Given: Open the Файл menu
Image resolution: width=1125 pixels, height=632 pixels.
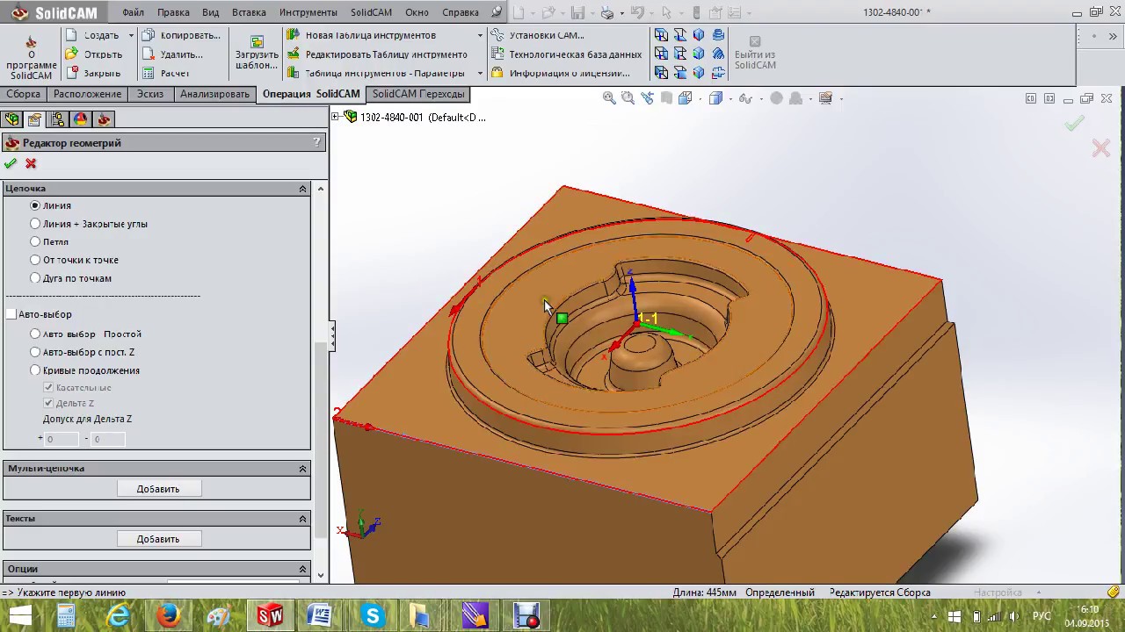Looking at the screenshot, I should [133, 12].
